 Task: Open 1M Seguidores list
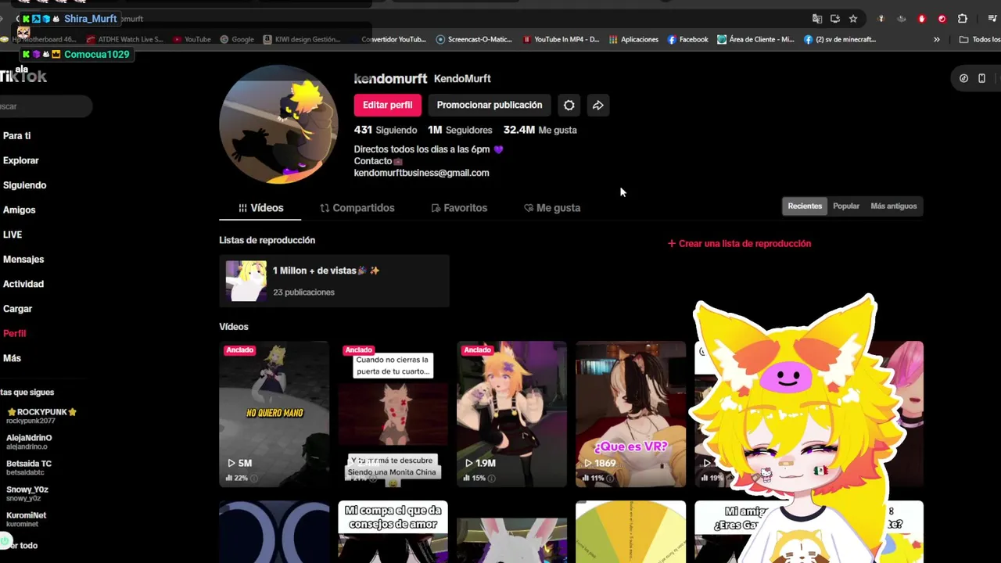pos(460,130)
